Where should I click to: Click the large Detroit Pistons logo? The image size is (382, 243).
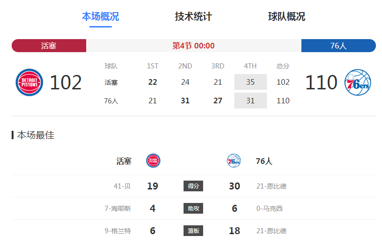point(29,82)
